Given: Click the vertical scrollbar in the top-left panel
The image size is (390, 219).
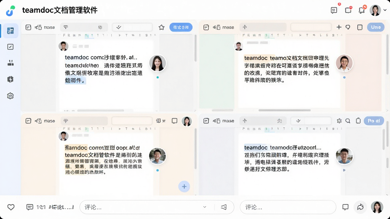Looking at the screenshot, I should (x=195, y=48).
